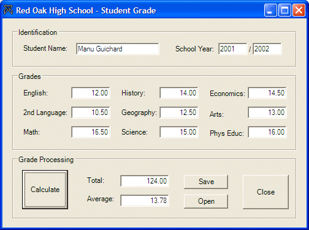Click the Math grade field
The width and height of the screenshot is (309, 230).
[91, 132]
